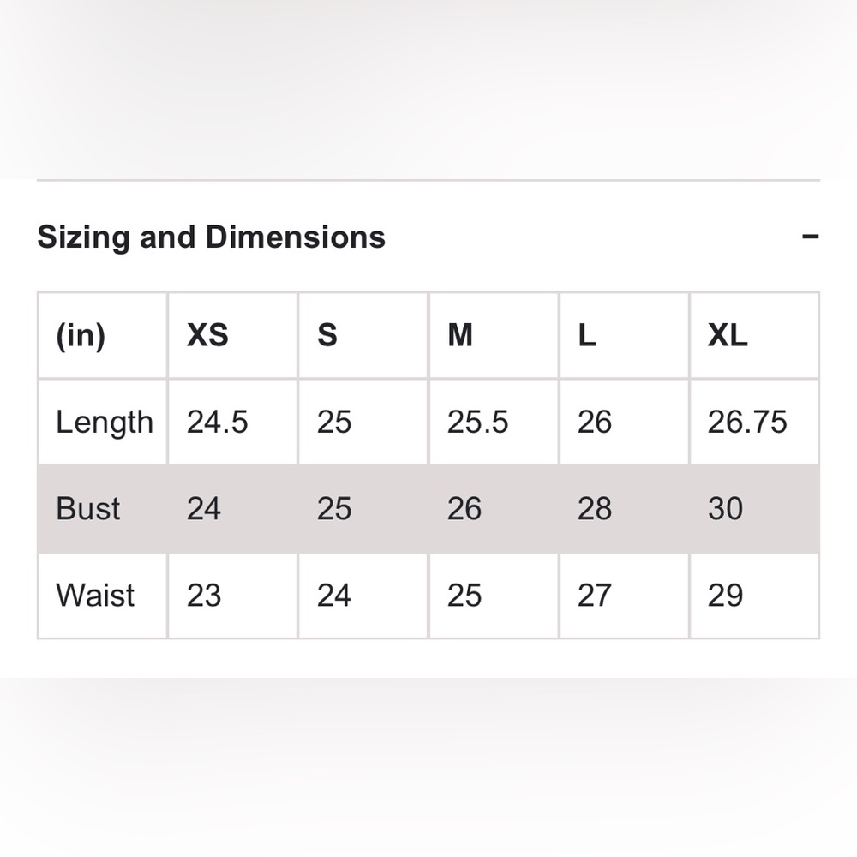Select the L size column header
Viewport: 857px width, 857px height.
pyautogui.click(x=587, y=335)
